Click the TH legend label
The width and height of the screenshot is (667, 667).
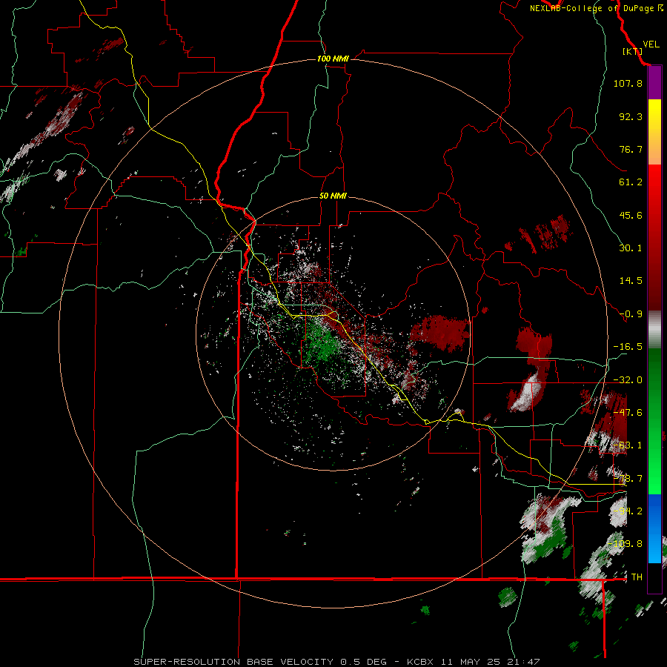point(637,577)
